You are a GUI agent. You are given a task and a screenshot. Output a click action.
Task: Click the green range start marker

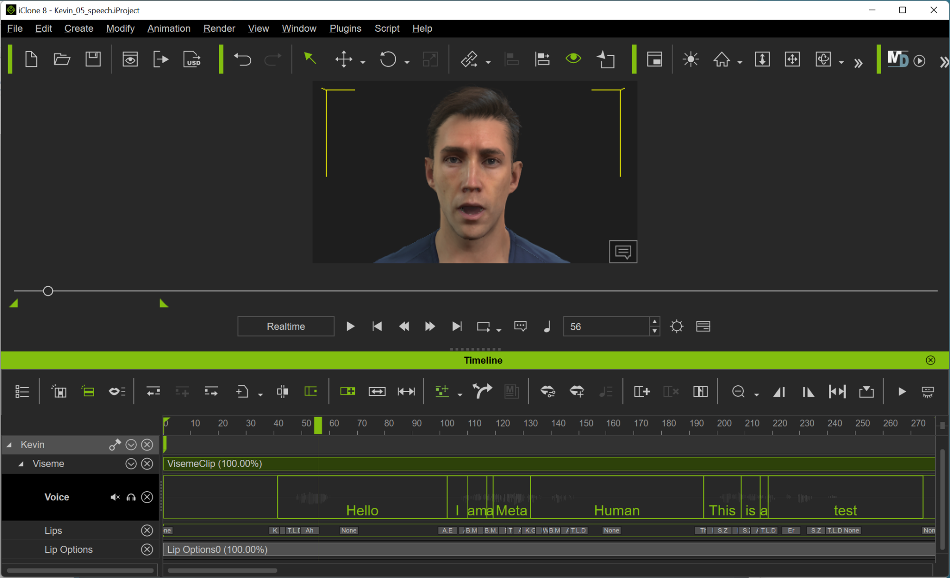[14, 303]
